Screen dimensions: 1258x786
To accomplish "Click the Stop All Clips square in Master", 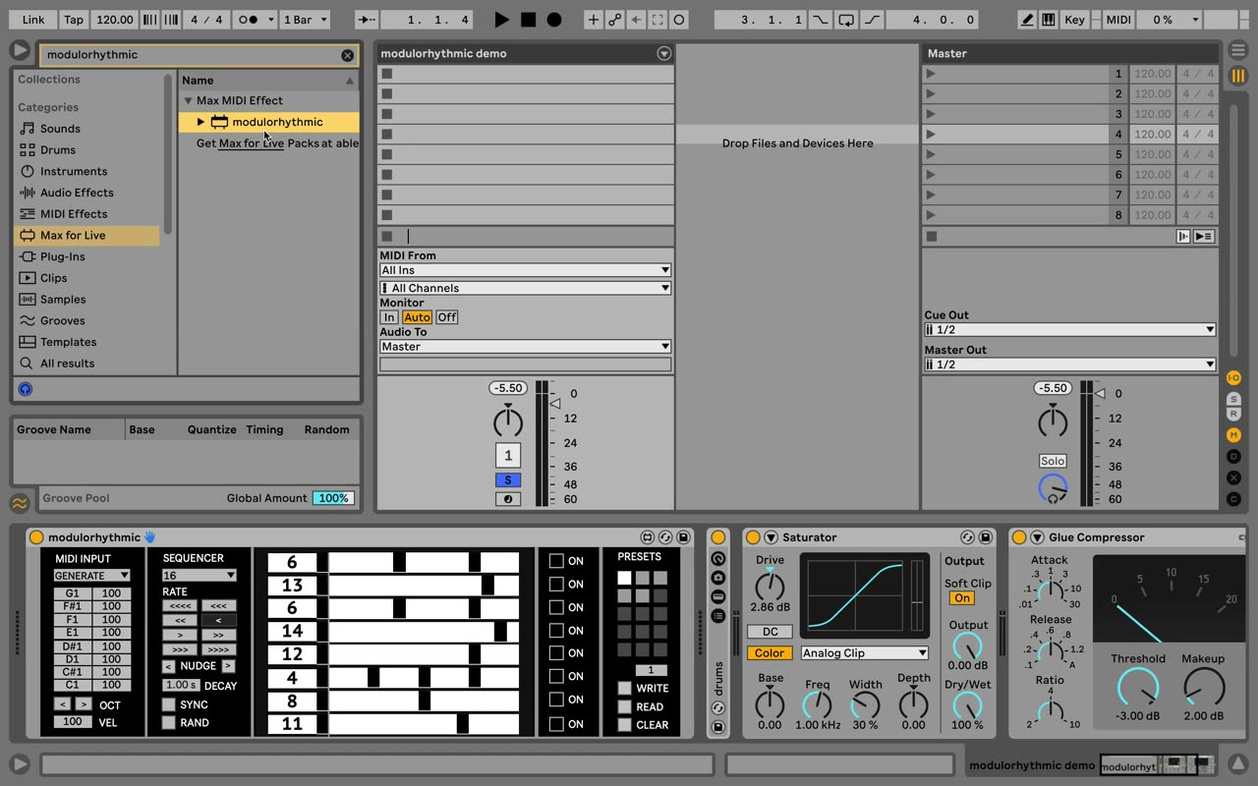I will (x=932, y=236).
